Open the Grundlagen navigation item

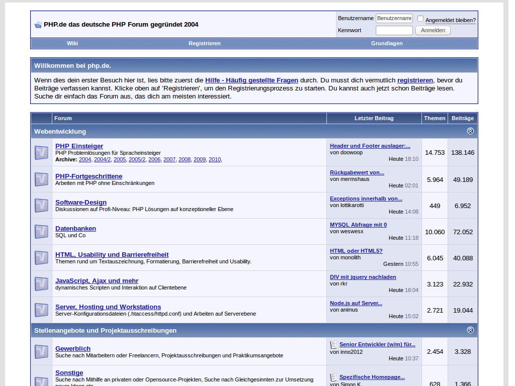point(387,43)
